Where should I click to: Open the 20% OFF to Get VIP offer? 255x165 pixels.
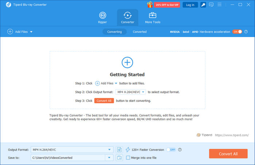click(167, 5)
